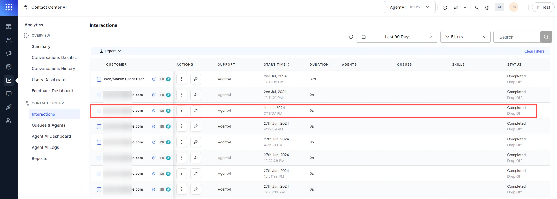
Task: Select checkbox for 27th Jun 12:22:29 PM row
Action: [99, 158]
